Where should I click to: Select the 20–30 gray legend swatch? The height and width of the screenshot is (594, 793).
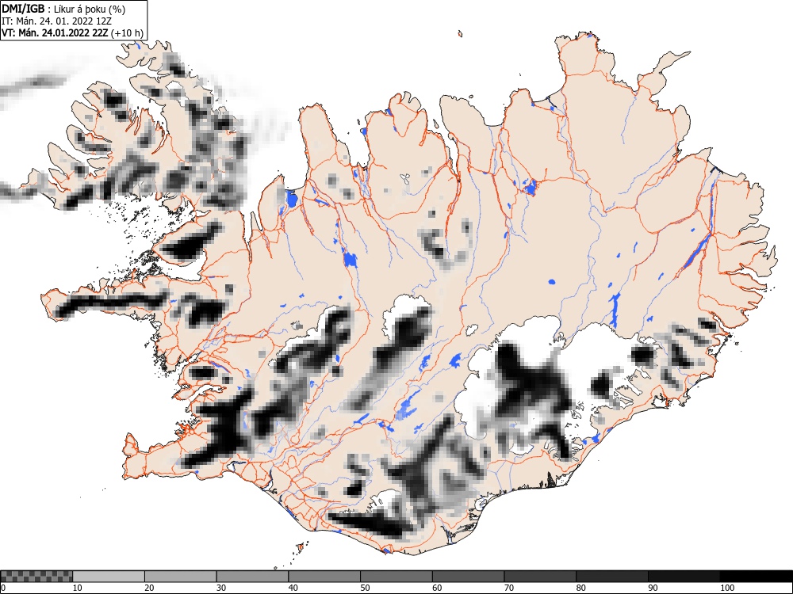[181, 577]
